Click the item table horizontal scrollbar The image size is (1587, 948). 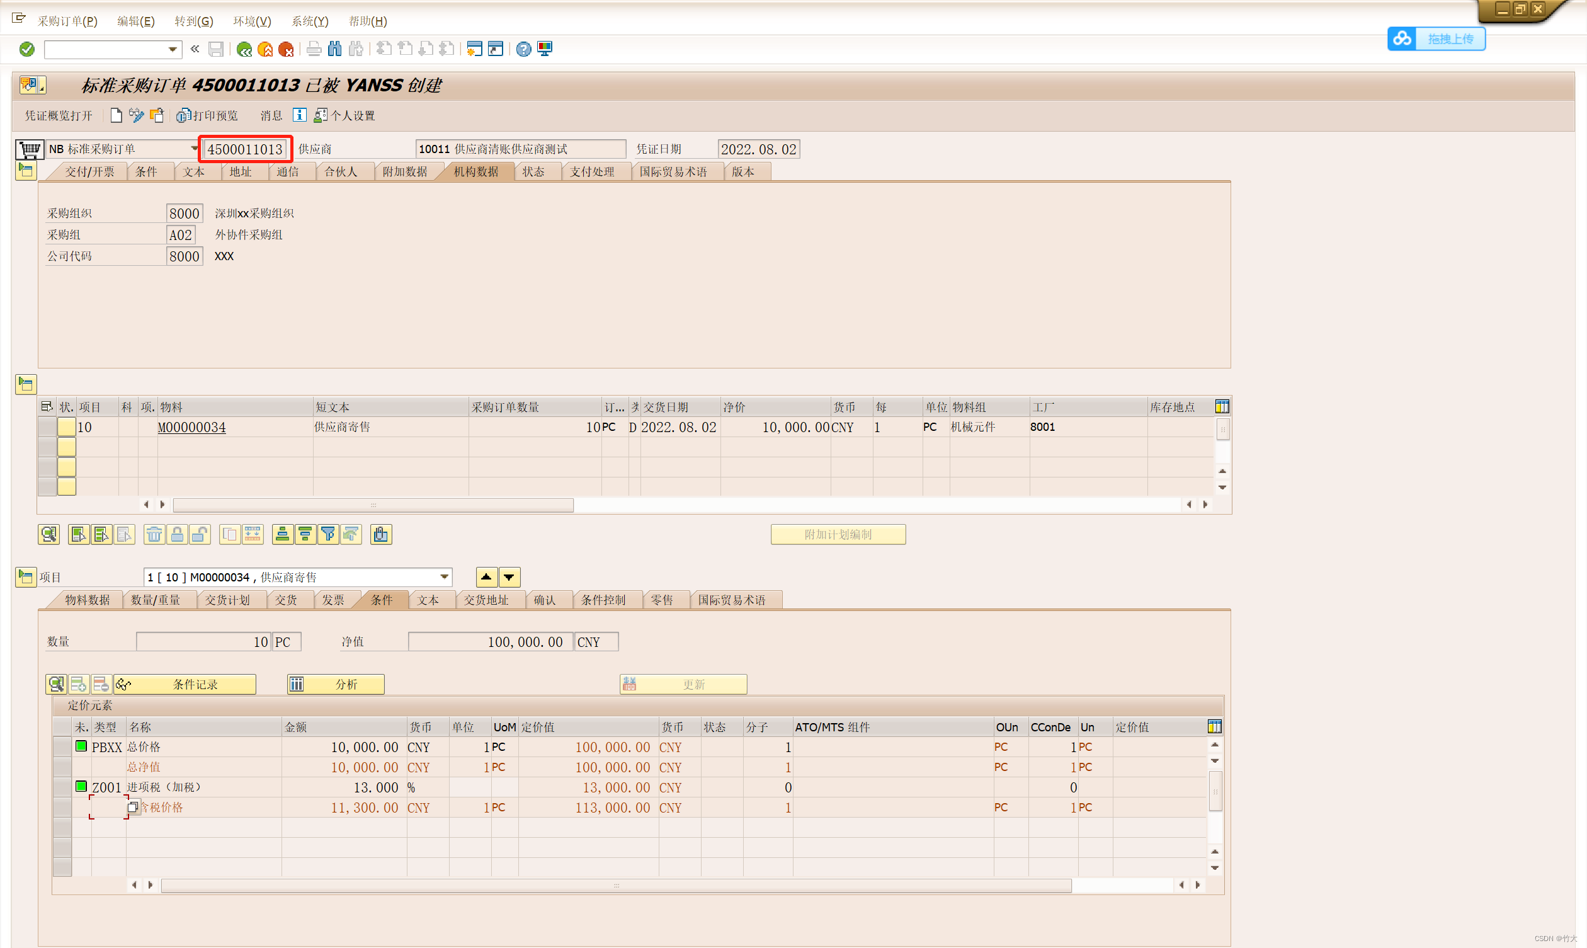click(373, 505)
